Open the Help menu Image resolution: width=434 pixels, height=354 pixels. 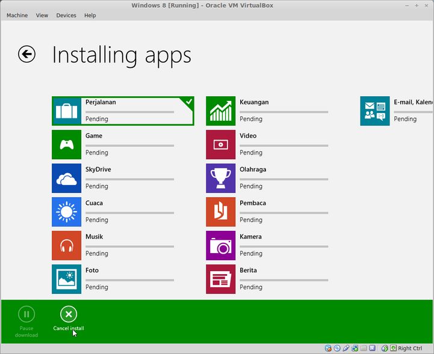(90, 16)
